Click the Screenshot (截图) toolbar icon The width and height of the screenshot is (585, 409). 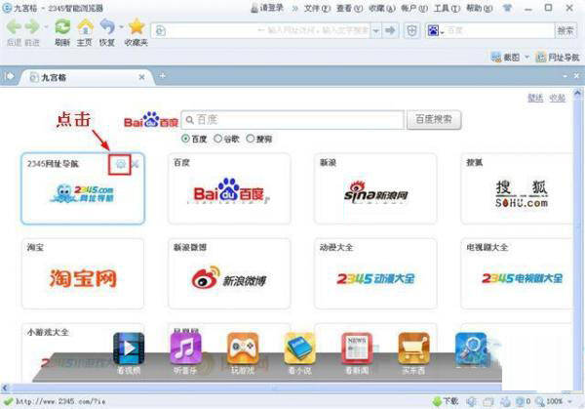496,58
